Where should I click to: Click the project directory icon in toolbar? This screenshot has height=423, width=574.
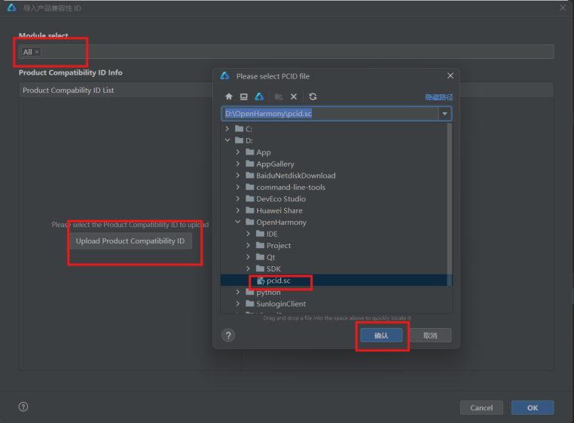(x=259, y=97)
